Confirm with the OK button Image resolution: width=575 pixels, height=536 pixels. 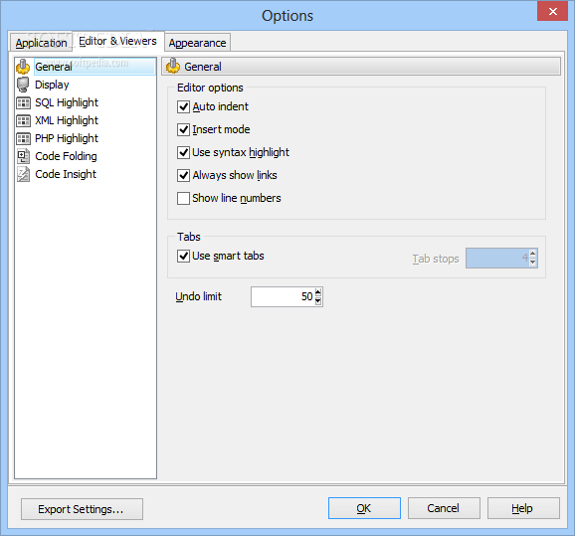(364, 508)
